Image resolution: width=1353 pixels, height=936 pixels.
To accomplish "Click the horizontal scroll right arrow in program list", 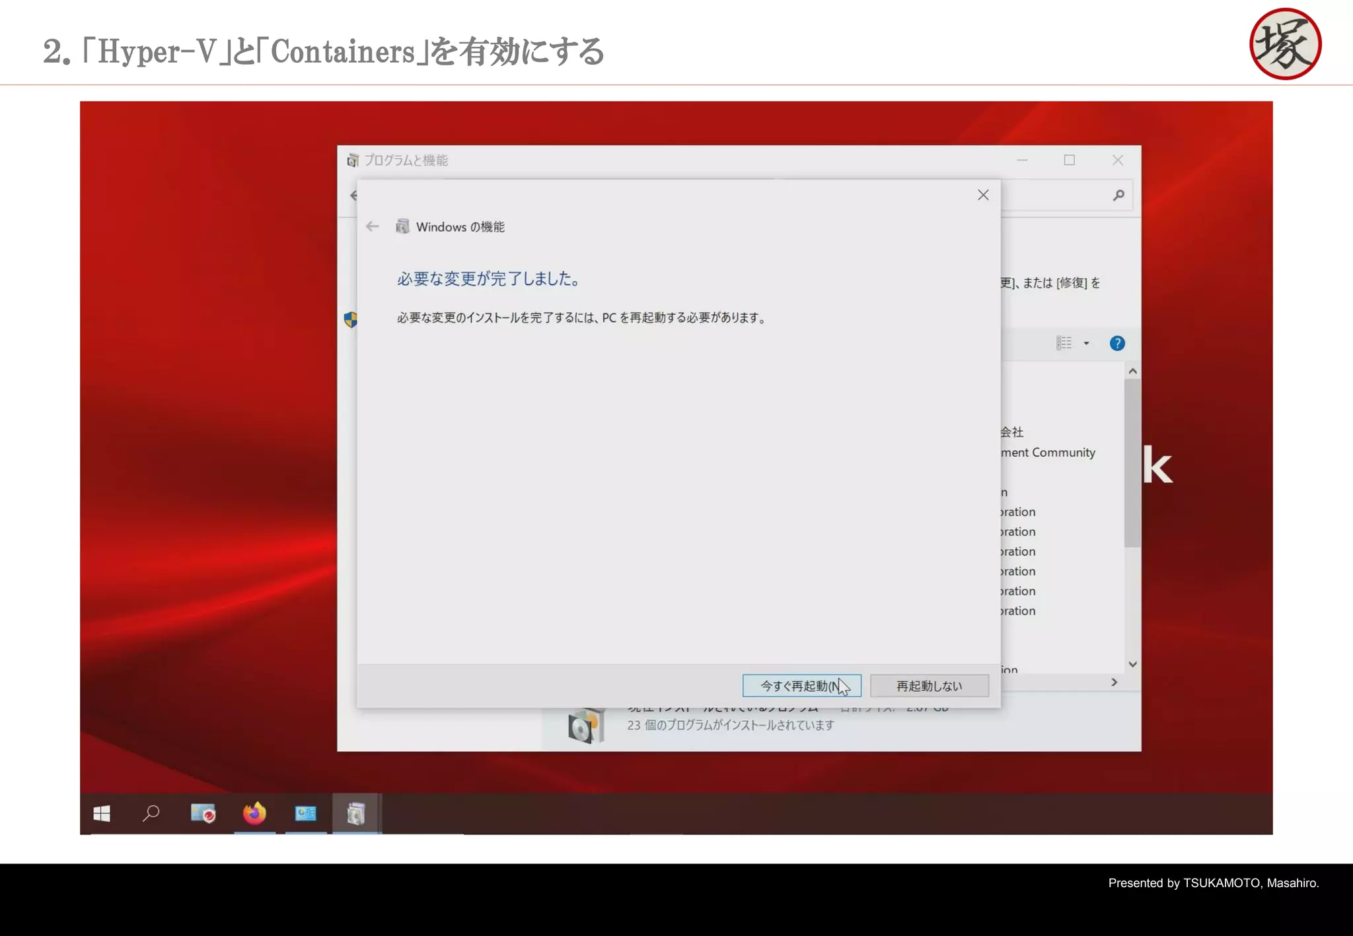I will point(1115,682).
